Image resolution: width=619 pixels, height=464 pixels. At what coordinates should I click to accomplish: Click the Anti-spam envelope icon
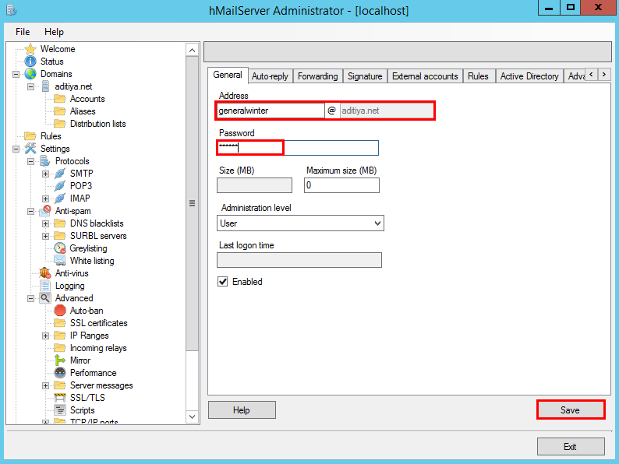45,211
